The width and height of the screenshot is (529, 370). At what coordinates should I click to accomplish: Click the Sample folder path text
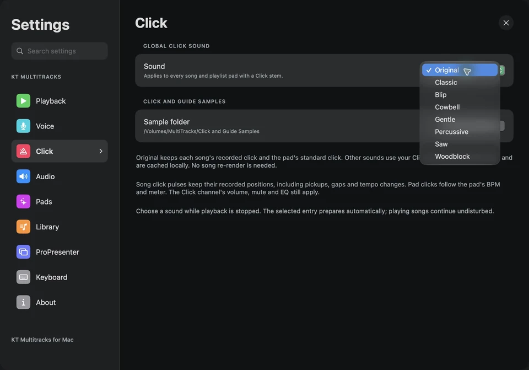coord(202,131)
